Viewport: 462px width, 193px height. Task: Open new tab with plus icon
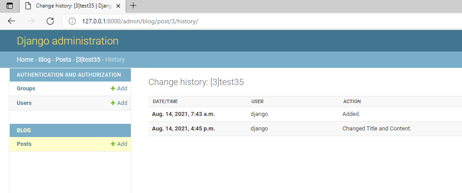tap(133, 6)
